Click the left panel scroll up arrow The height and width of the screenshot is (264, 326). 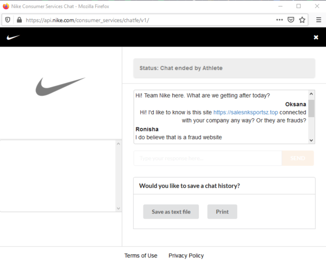(118, 144)
